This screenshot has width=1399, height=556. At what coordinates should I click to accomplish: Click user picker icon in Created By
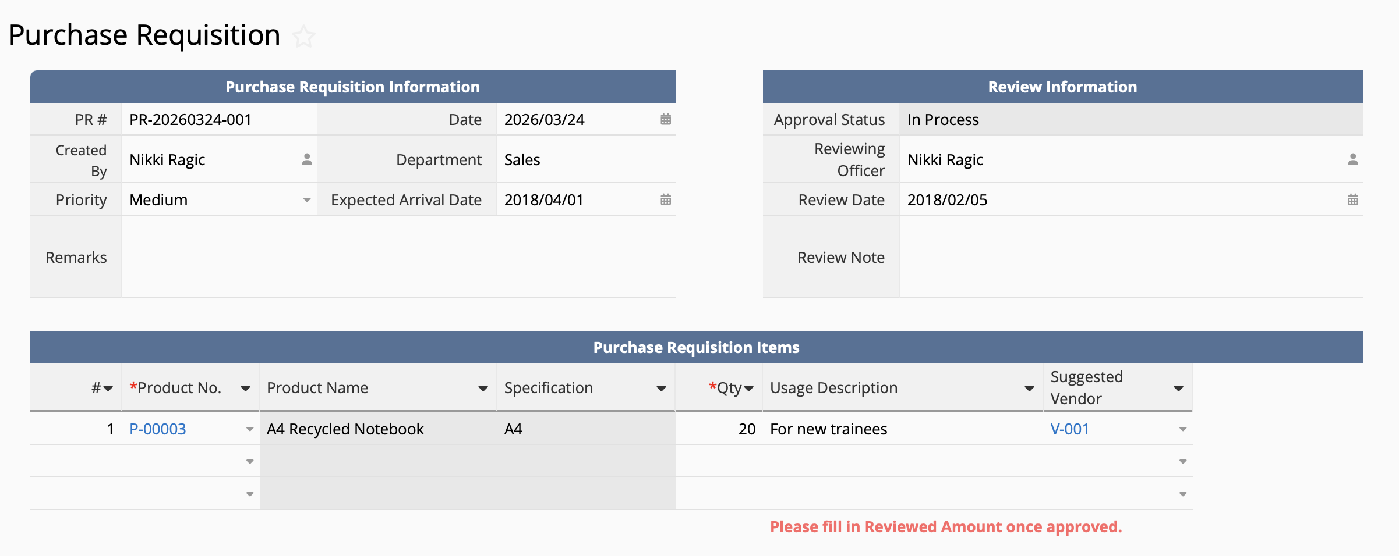click(307, 160)
